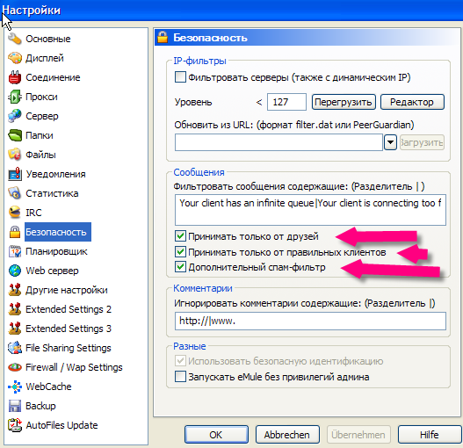Image resolution: width=463 pixels, height=448 pixels.
Task: Select the Дисплей palette icon
Action: point(14,58)
